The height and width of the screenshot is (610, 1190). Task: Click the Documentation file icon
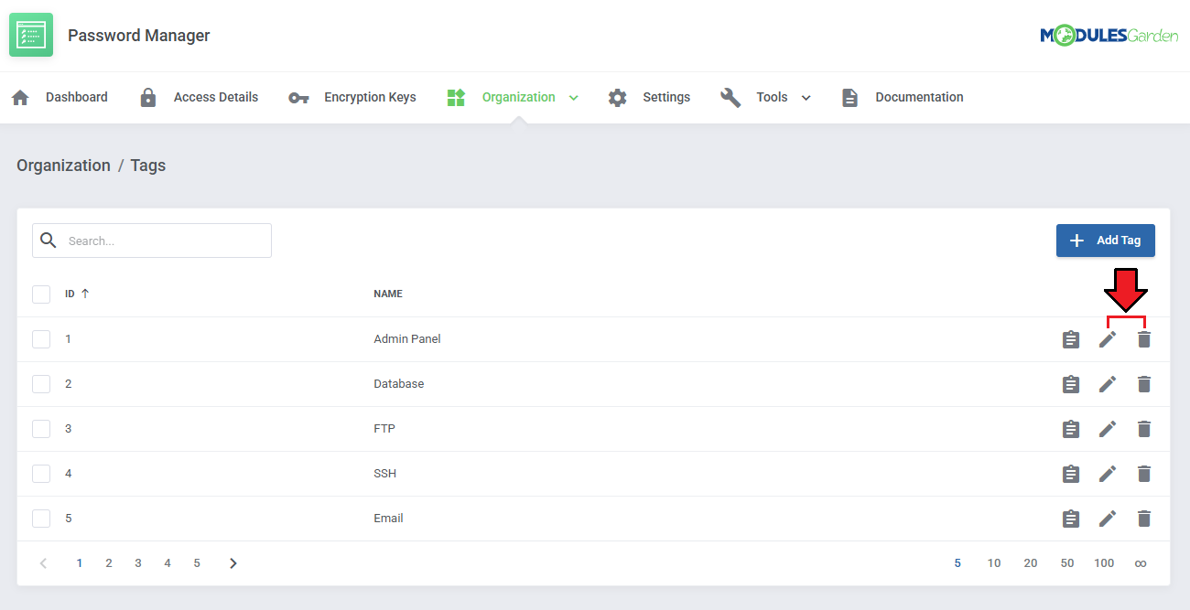coord(850,97)
